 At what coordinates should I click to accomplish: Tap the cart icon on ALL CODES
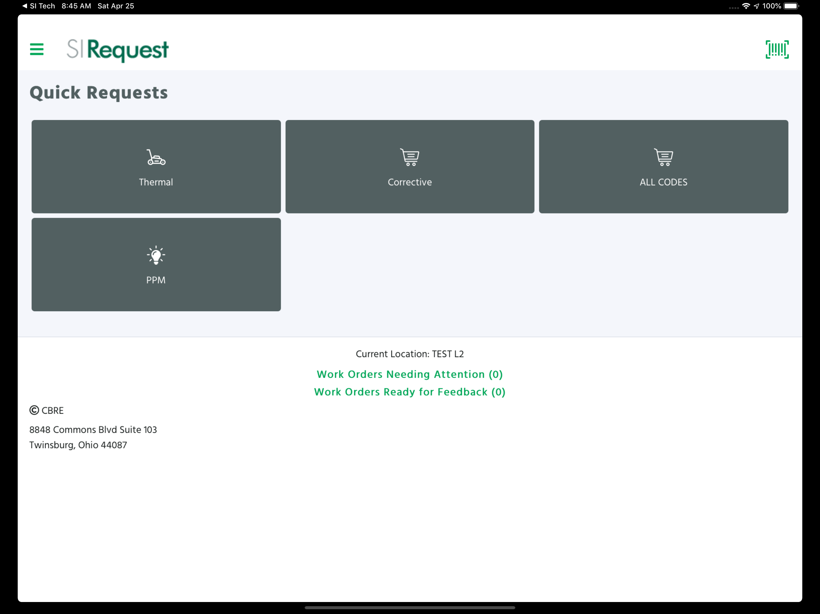(x=663, y=157)
